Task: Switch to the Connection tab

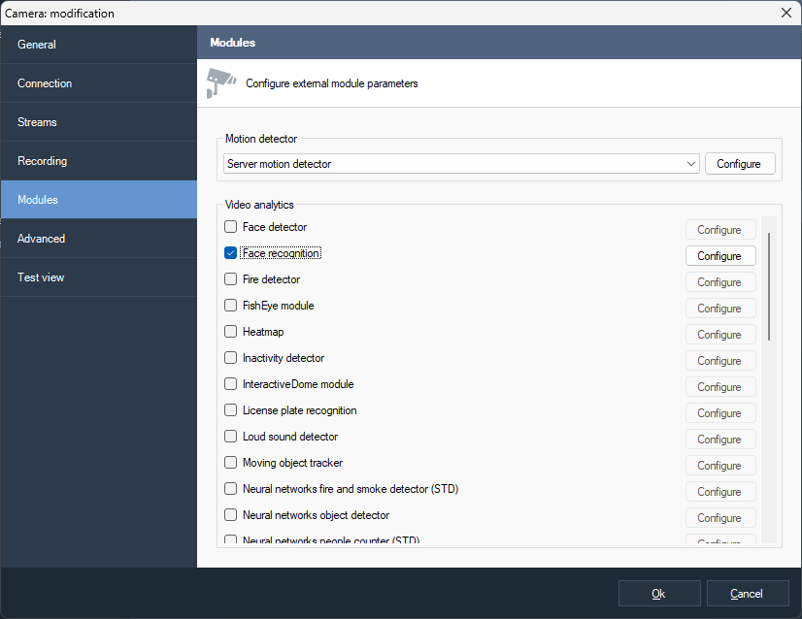Action: [98, 83]
